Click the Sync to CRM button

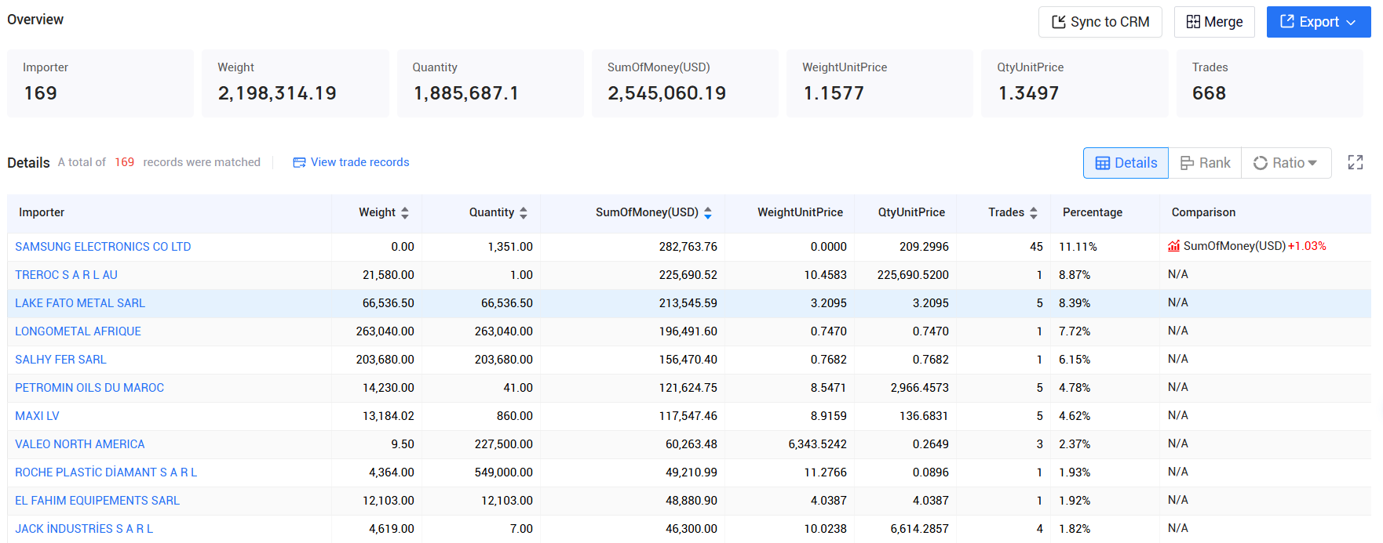point(1100,22)
